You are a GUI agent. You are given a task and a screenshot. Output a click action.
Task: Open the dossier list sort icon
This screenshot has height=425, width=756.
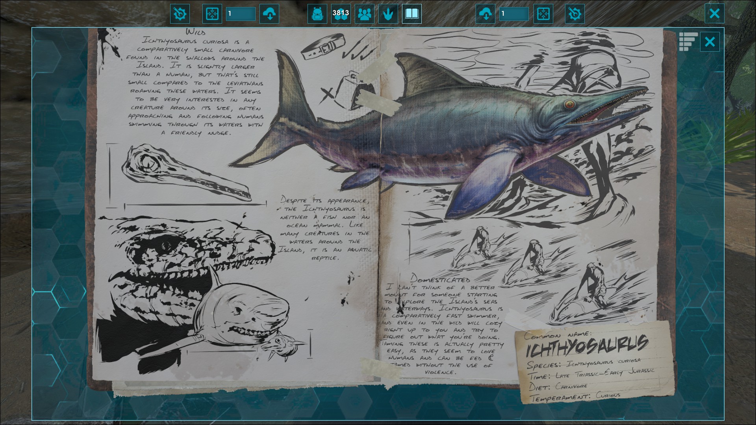[x=688, y=42]
